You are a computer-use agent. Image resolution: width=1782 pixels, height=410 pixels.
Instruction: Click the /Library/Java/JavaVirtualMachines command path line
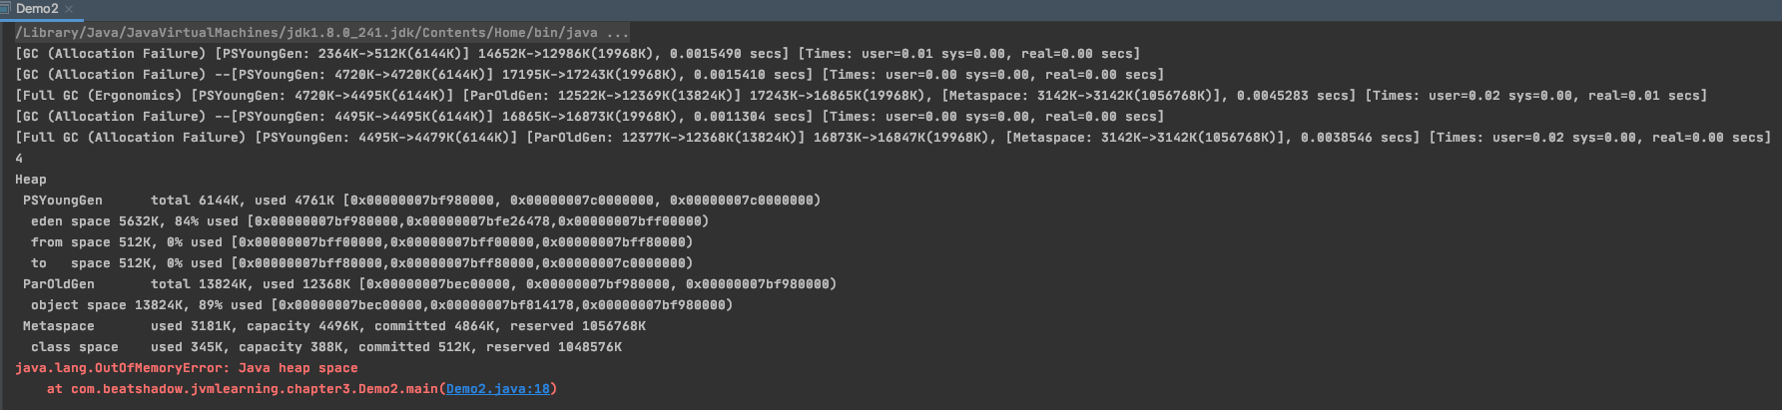pyautogui.click(x=322, y=33)
